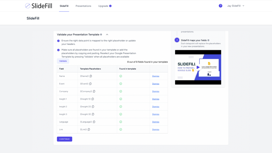Copy the {{Name}} placeholder

91,76
